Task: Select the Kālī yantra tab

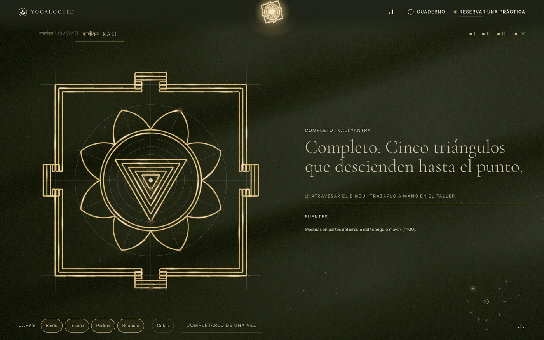Action: click(x=100, y=34)
